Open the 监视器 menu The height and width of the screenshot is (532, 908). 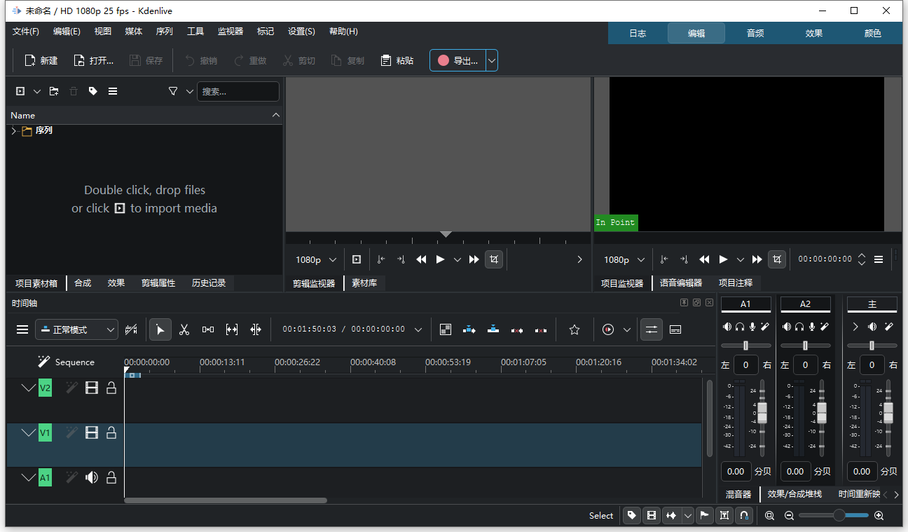230,32
